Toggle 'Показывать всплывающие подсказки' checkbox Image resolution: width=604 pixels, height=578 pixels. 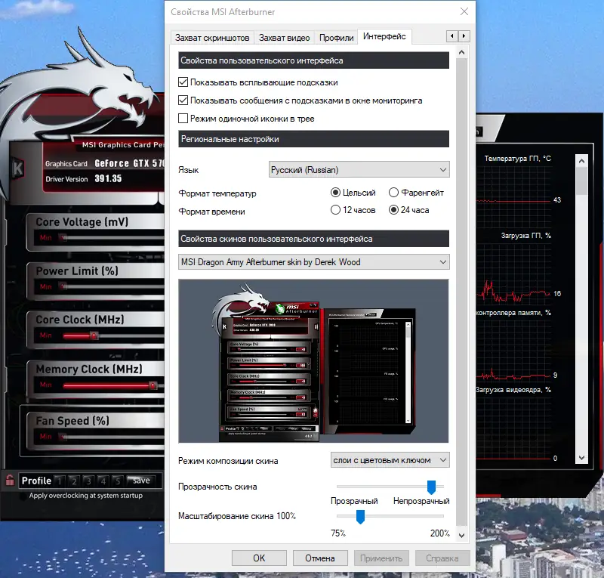tap(183, 82)
